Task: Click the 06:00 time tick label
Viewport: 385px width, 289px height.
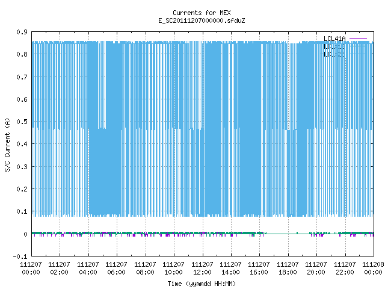Action: coord(116,272)
